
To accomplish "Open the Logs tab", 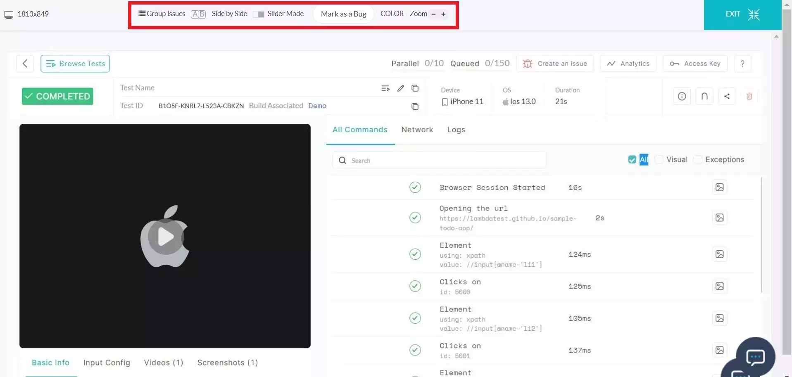I will [x=456, y=130].
